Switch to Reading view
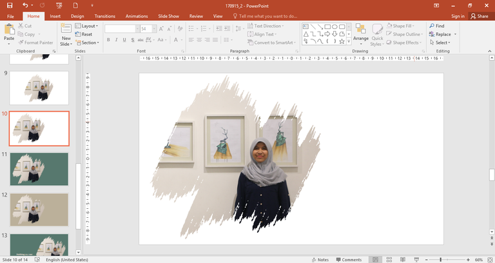The width and height of the screenshot is (495, 263). tap(403, 260)
